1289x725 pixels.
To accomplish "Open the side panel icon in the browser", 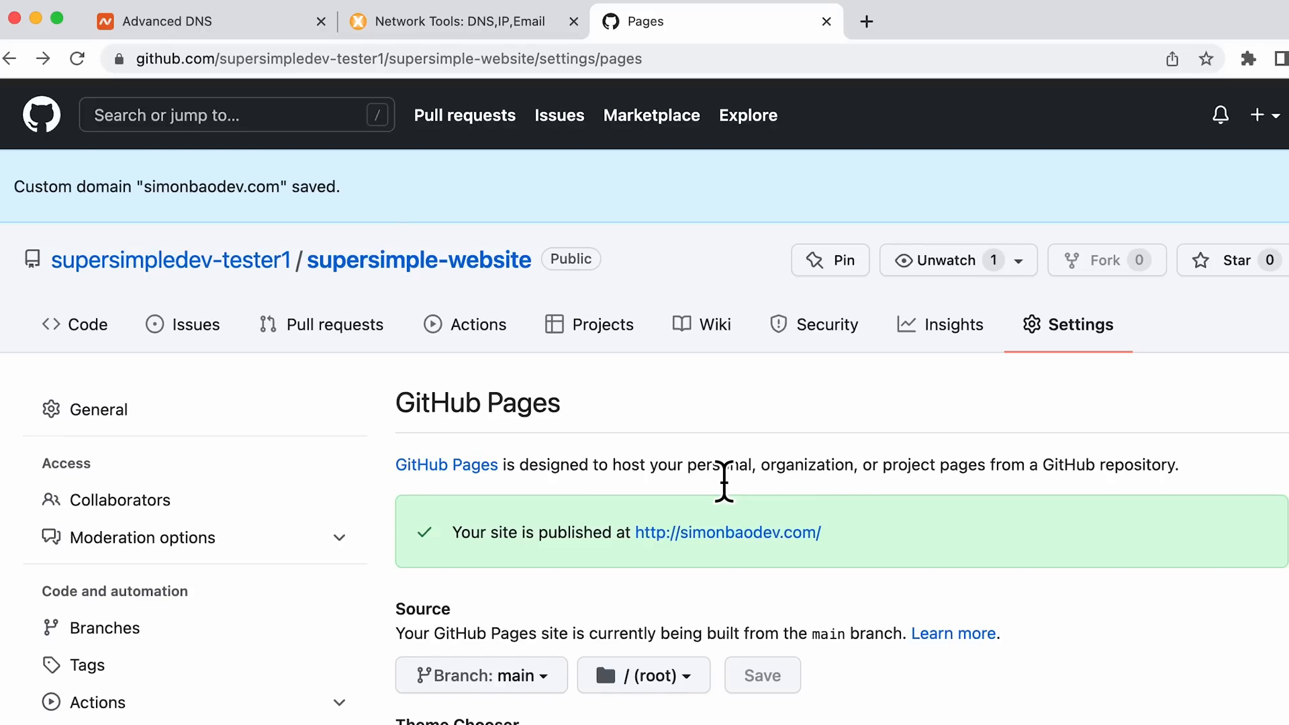I will coord(1281,58).
